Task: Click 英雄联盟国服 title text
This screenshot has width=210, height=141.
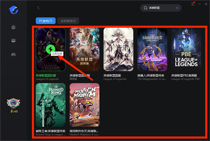Action: click(x=112, y=75)
